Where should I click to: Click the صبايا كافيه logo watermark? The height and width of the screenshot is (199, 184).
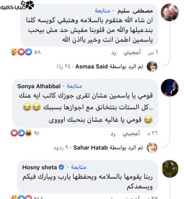[x=17, y=5]
